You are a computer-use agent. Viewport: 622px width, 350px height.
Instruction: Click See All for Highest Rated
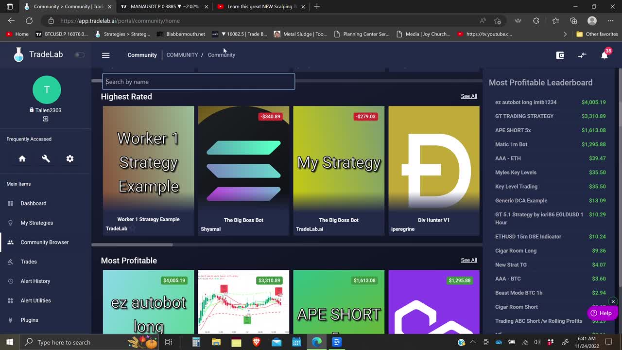click(469, 96)
